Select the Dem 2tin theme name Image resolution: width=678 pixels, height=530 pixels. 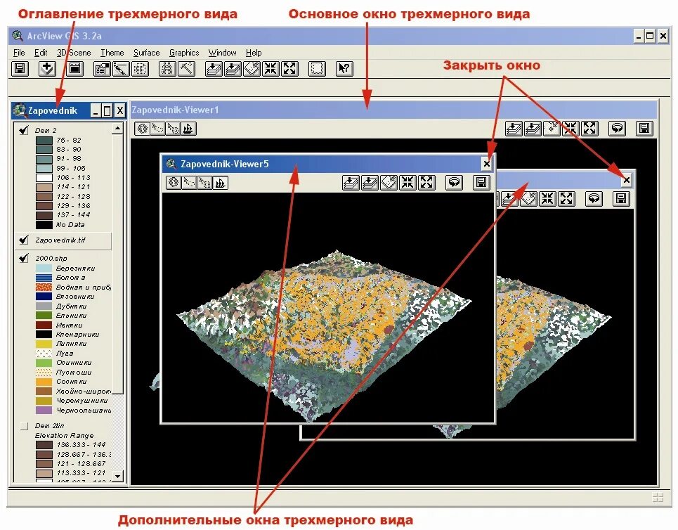50,426
